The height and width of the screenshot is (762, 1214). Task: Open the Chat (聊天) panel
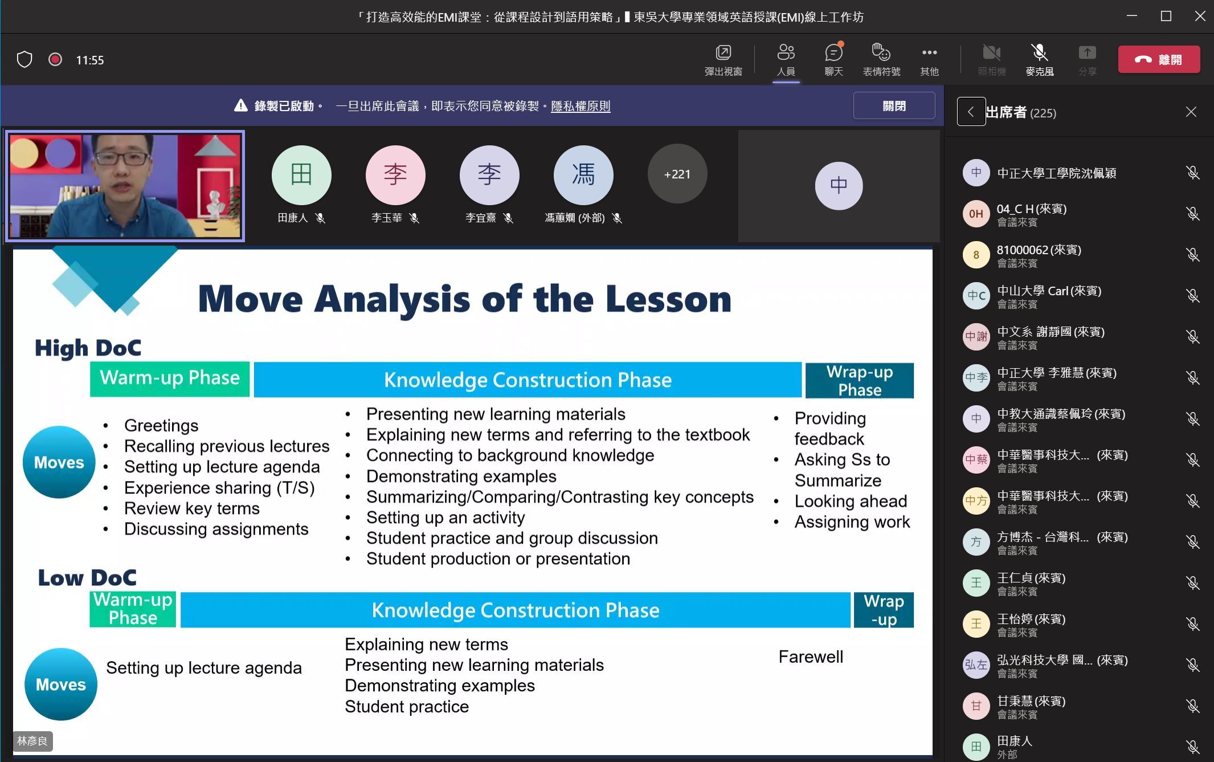coord(833,60)
